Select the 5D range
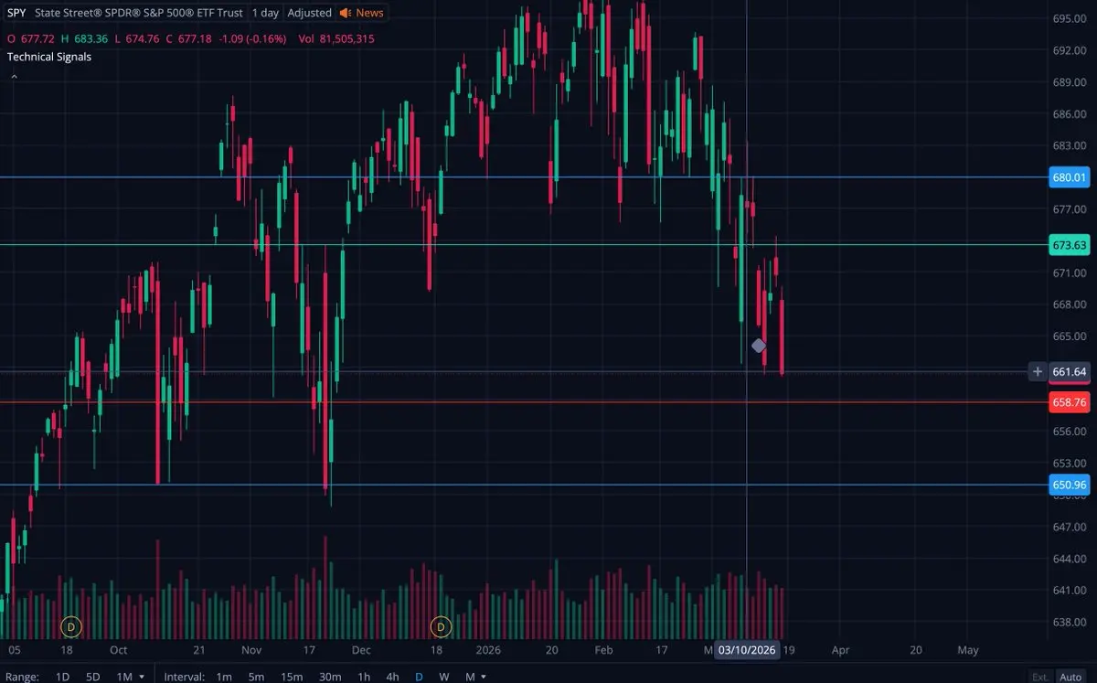This screenshot has width=1097, height=683. (93, 677)
